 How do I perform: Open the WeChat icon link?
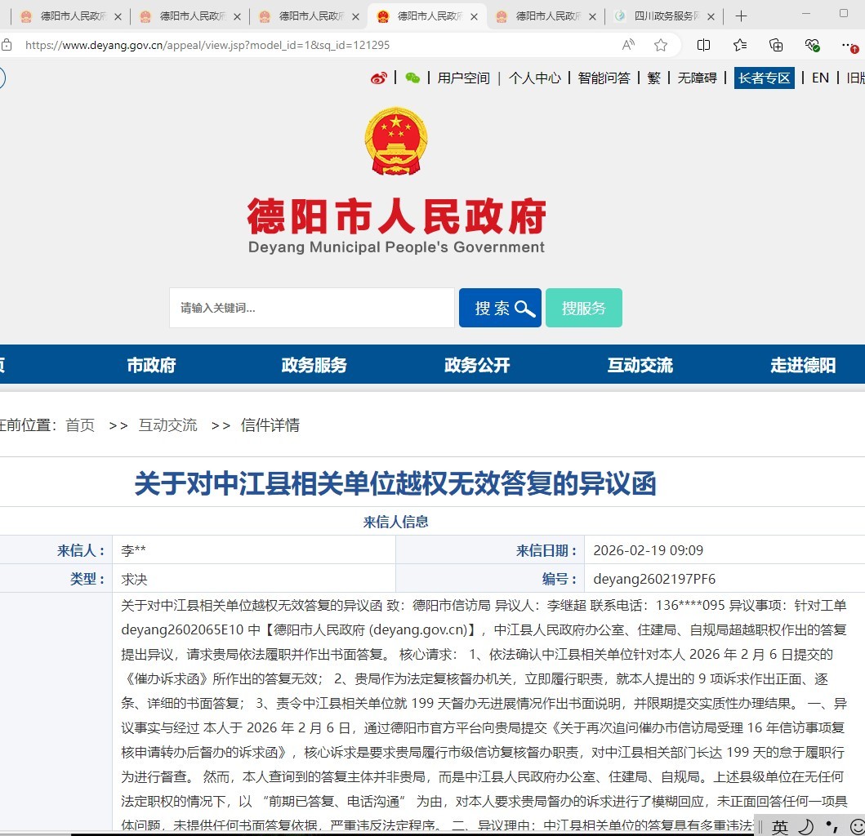click(413, 78)
